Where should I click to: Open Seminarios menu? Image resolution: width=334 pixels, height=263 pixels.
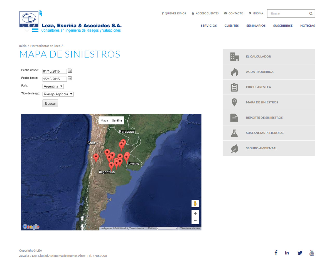pyautogui.click(x=256, y=26)
